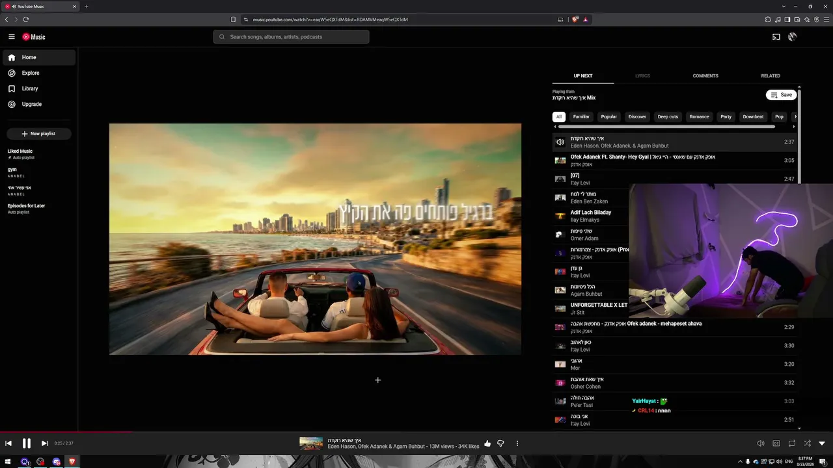The width and height of the screenshot is (833, 468).
Task: Click the Cast to device icon
Action: [x=776, y=37]
